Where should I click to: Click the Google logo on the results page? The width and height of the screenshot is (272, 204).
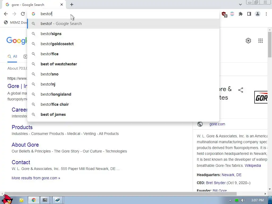pos(17,41)
